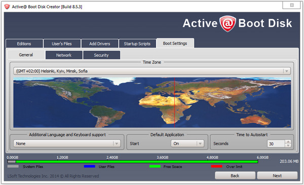The image size is (304, 185).
Task: Open the Security sub-tab
Action: point(101,55)
